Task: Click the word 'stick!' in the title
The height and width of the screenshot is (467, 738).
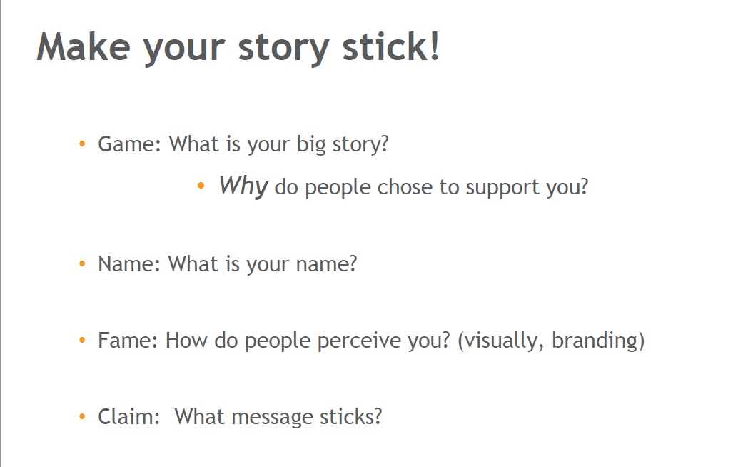Action: 390,46
